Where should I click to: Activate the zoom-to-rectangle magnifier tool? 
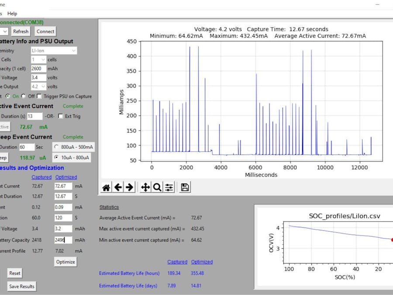point(157,187)
